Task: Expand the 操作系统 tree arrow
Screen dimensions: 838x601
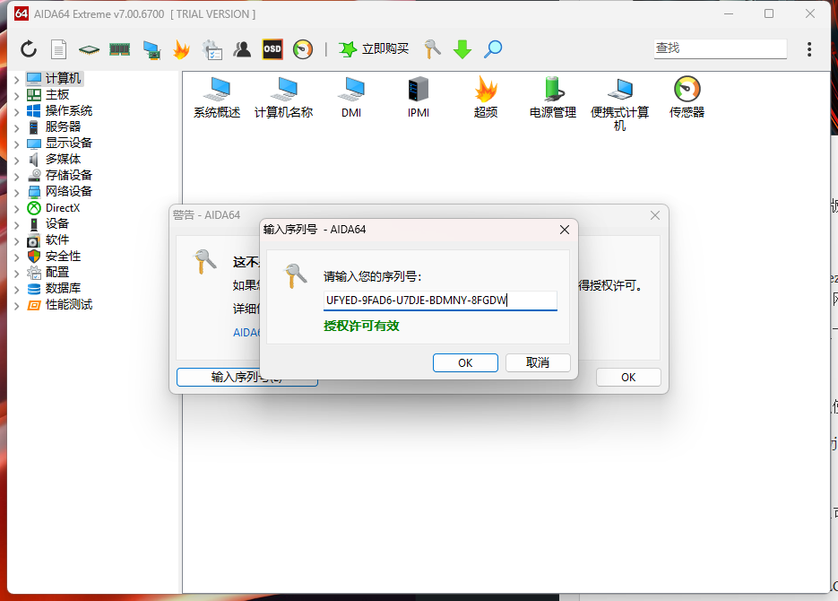Action: click(x=16, y=112)
